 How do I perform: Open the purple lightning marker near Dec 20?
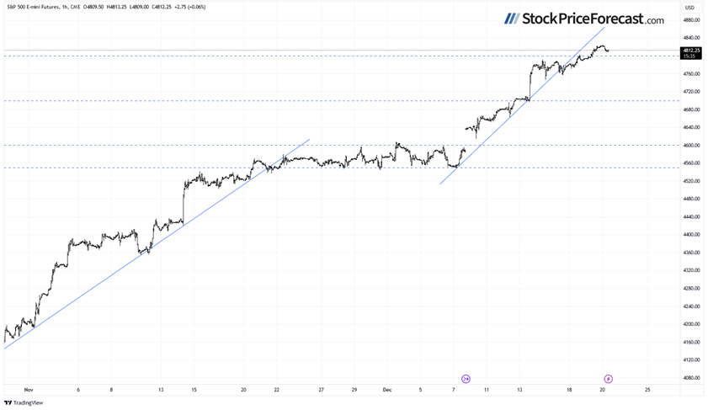point(608,380)
